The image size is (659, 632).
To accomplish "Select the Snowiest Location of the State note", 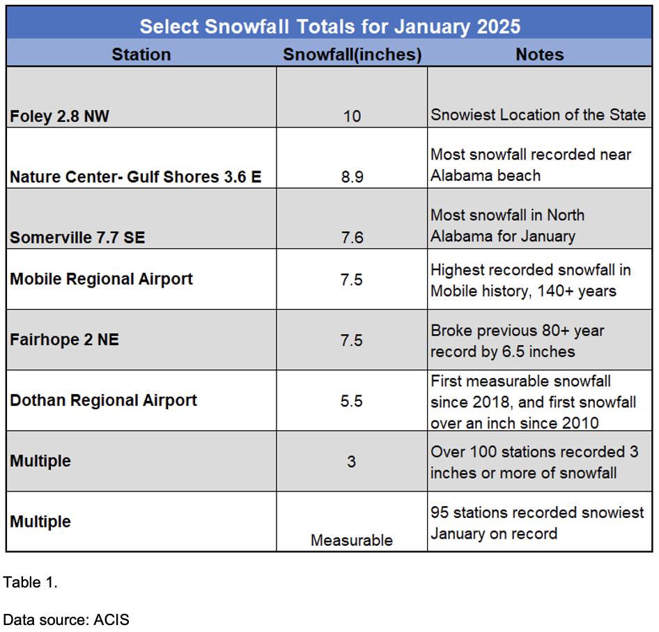I will click(538, 115).
